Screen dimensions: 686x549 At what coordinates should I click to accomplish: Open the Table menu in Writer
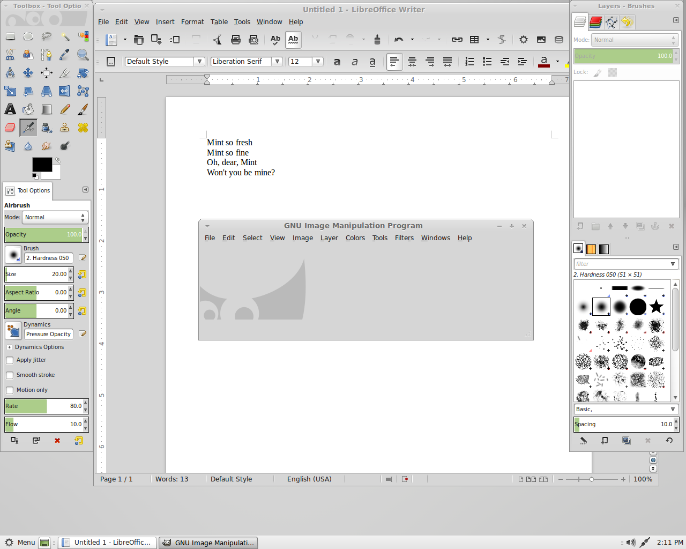click(x=219, y=22)
